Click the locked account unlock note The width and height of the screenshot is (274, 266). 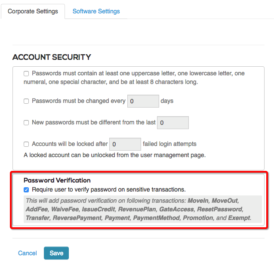(114, 155)
